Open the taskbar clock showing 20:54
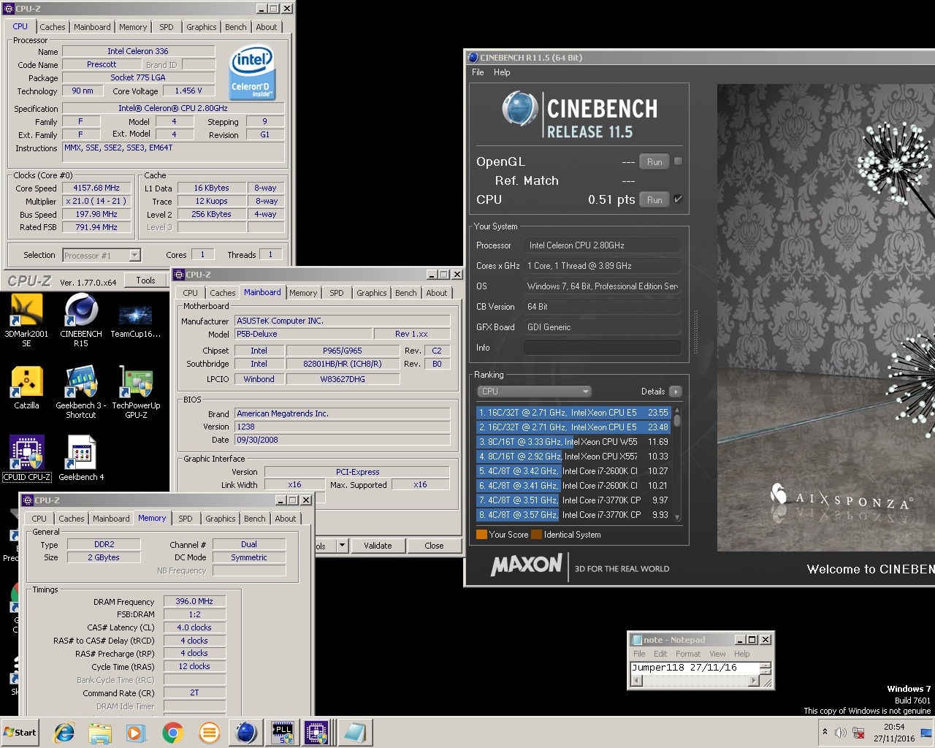Viewport: 935px width, 748px height. [894, 733]
